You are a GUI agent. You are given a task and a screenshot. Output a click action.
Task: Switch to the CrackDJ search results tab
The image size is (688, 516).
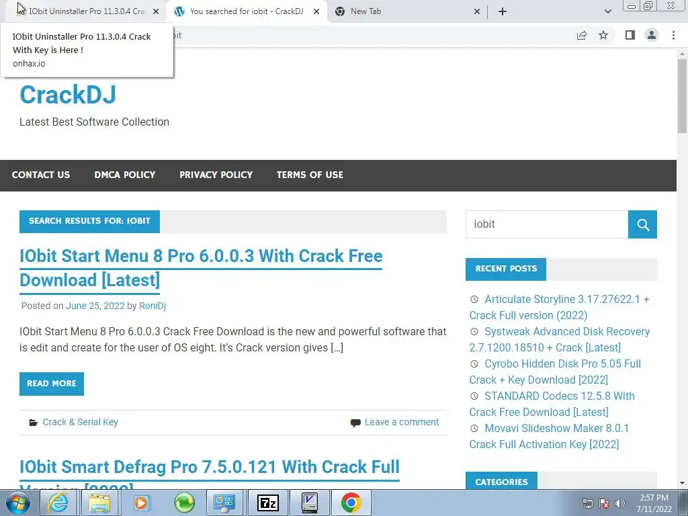(246, 11)
